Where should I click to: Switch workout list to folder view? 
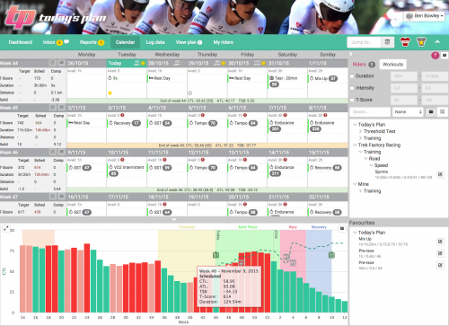tap(431, 111)
